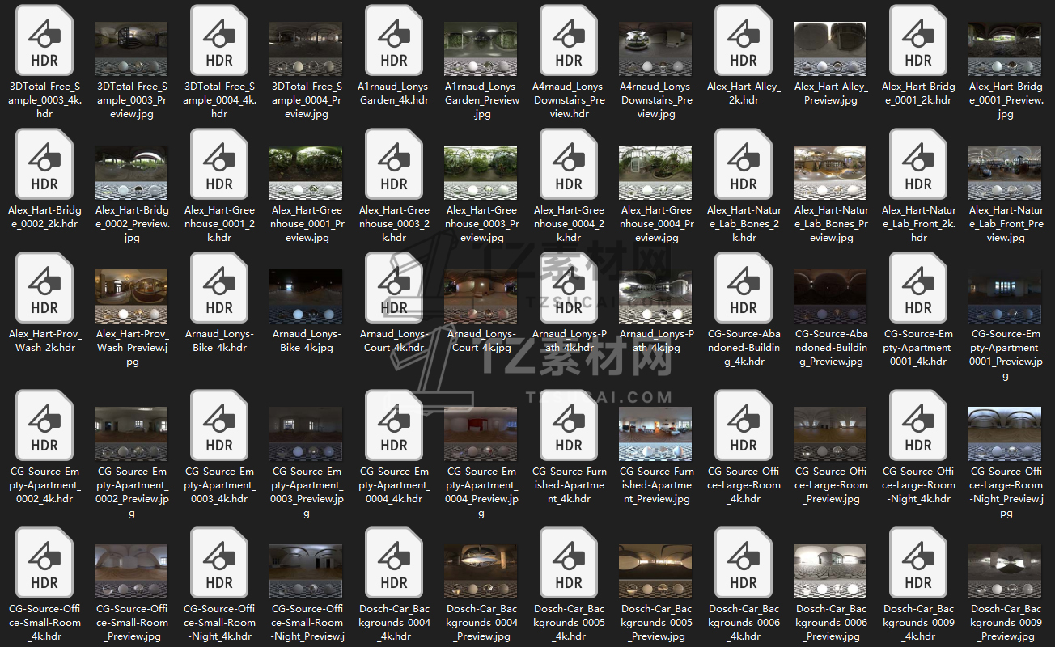1055x647 pixels.
Task: Select the file name "Dosch-Car_Backgrounds_0006_4k.hdr"
Action: [744, 623]
